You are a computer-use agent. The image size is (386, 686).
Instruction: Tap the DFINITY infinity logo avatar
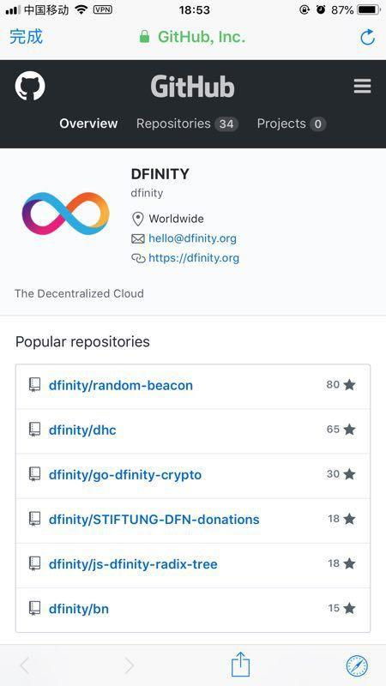click(x=66, y=214)
